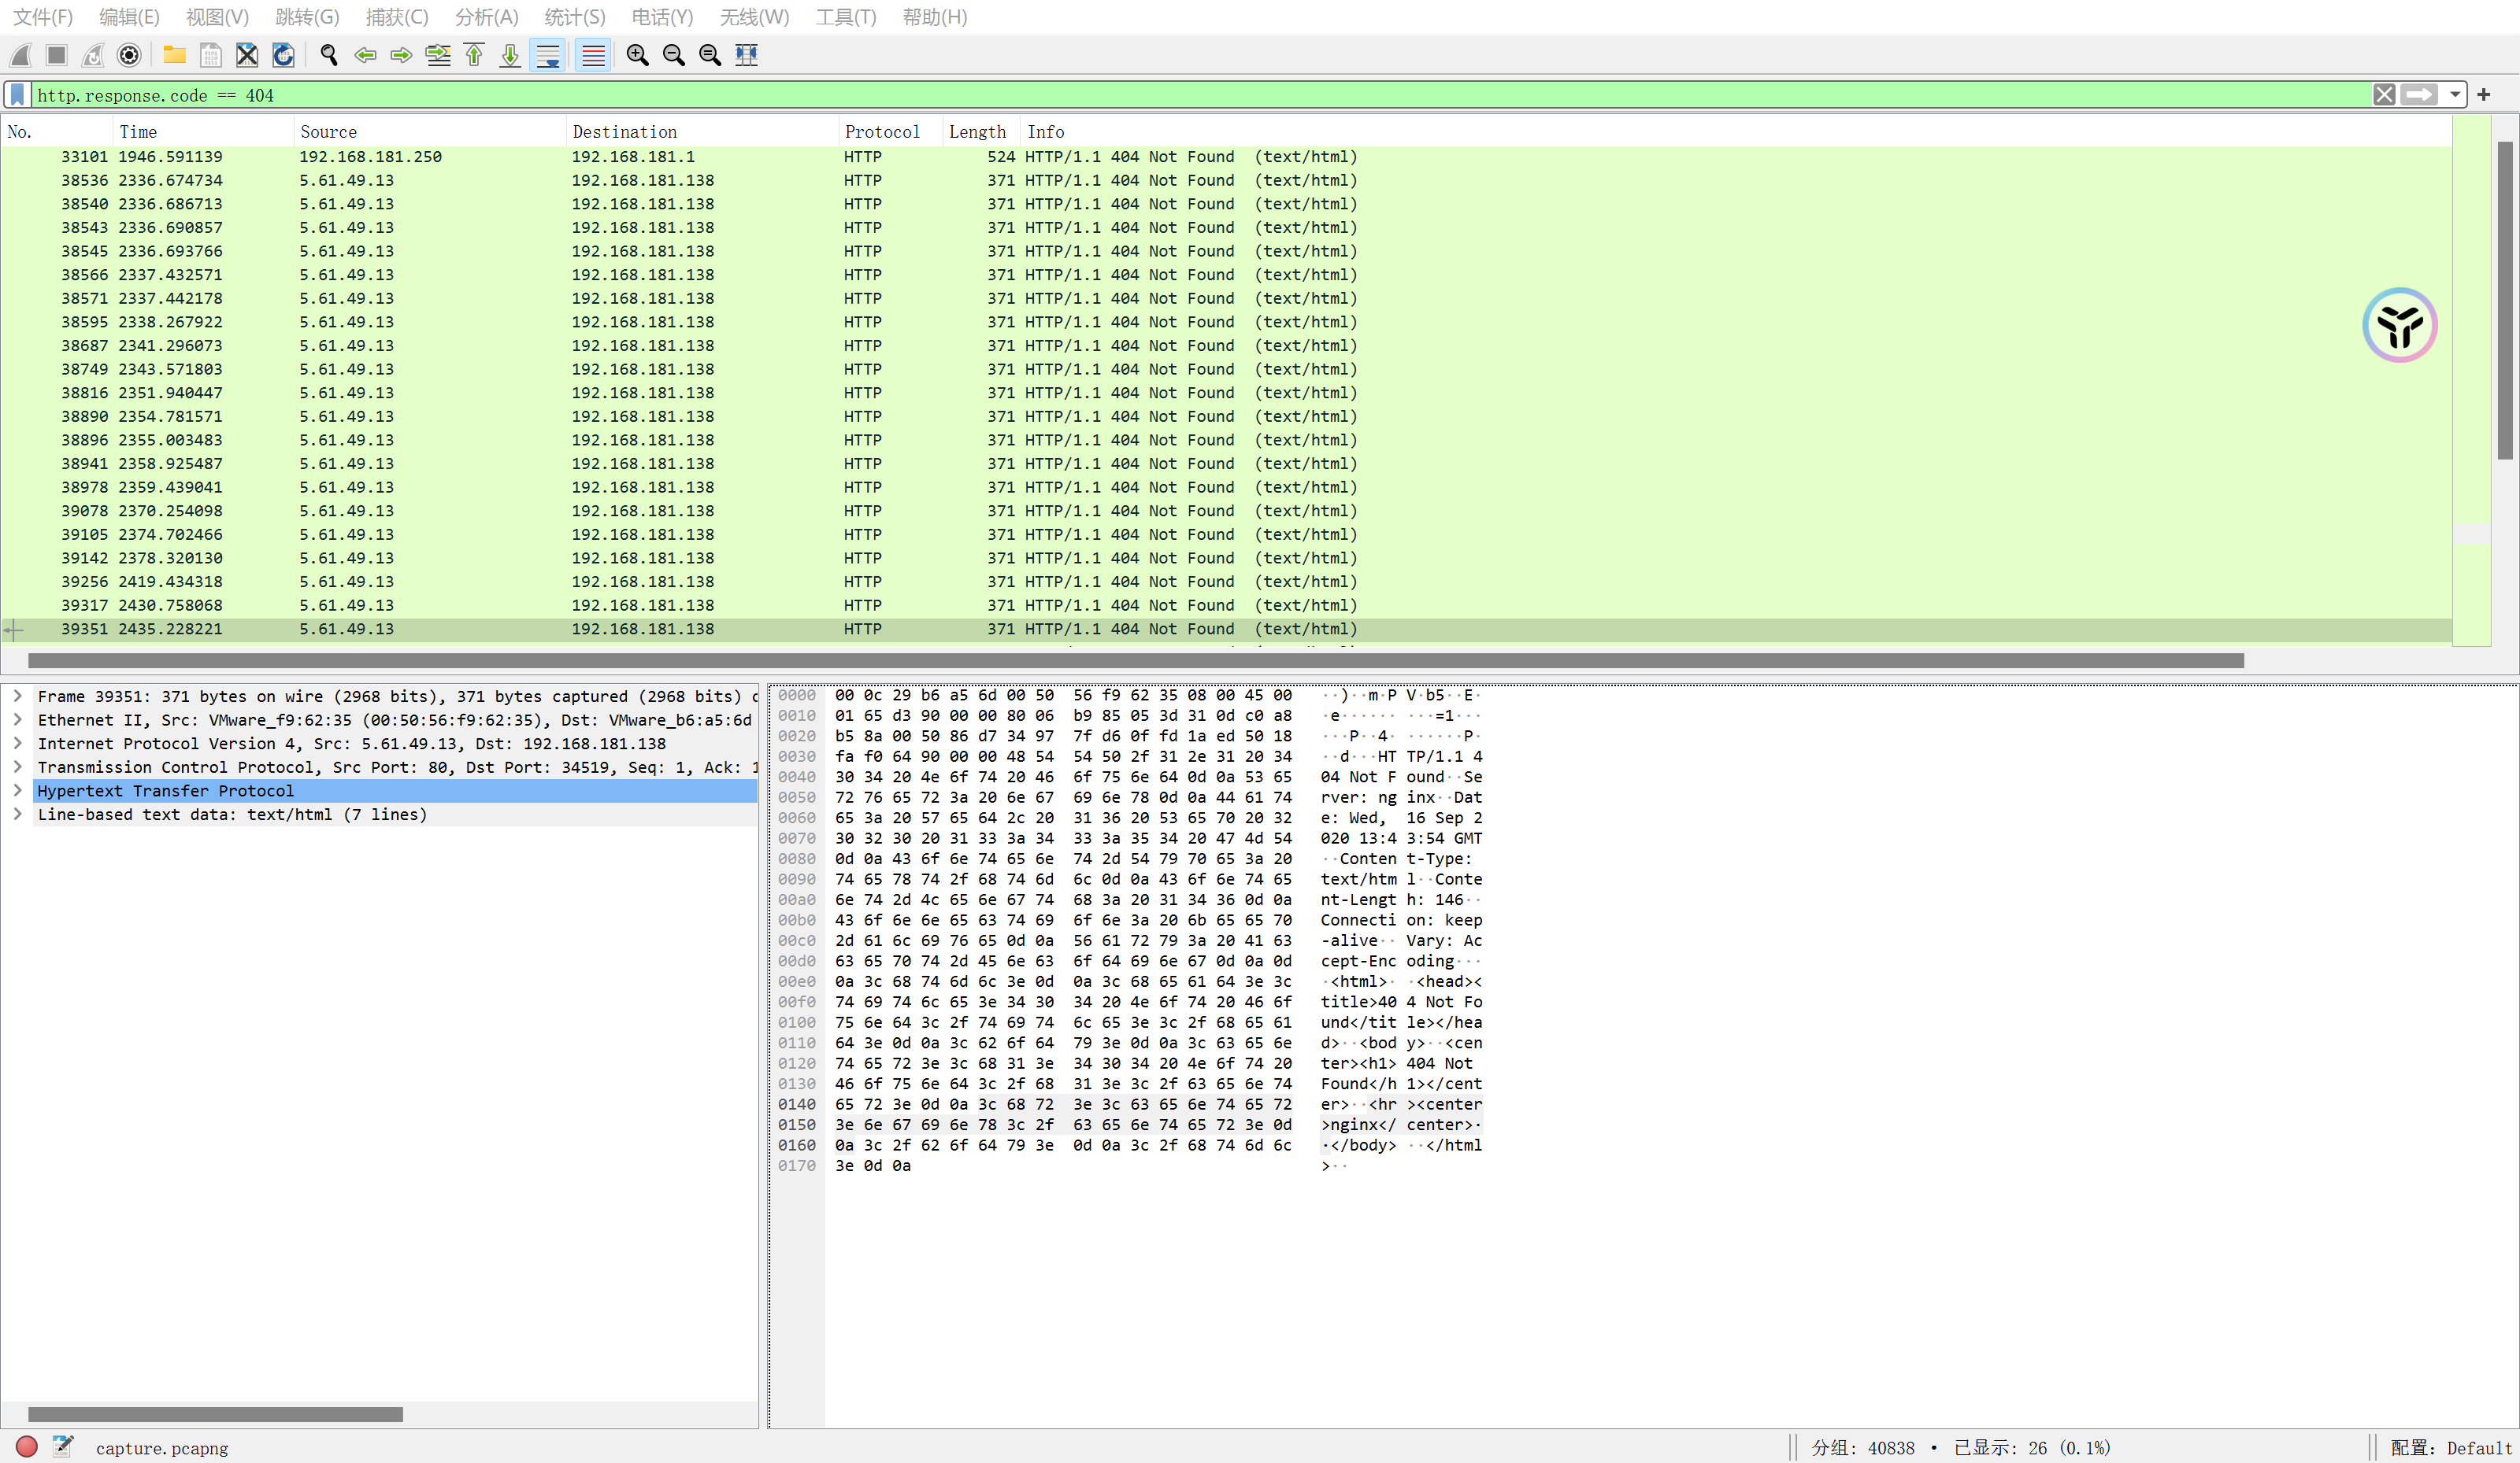The image size is (2520, 1463).
Task: Go back in packet history arrow
Action: [365, 55]
